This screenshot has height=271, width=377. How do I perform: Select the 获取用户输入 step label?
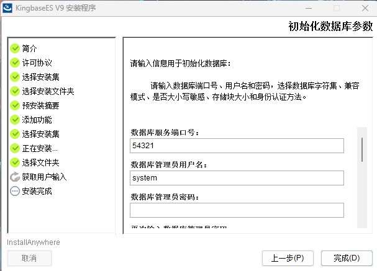(44, 177)
